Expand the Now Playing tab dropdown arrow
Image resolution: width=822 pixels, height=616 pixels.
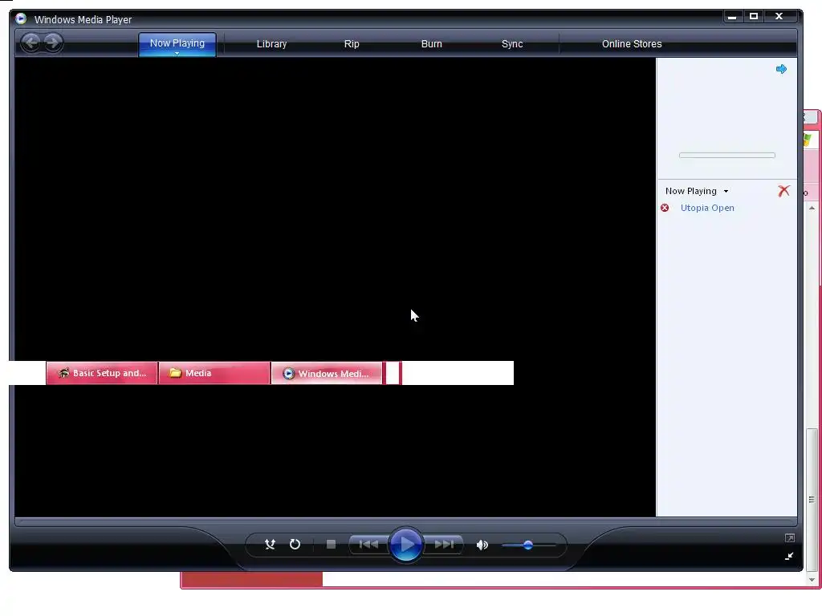click(x=177, y=54)
